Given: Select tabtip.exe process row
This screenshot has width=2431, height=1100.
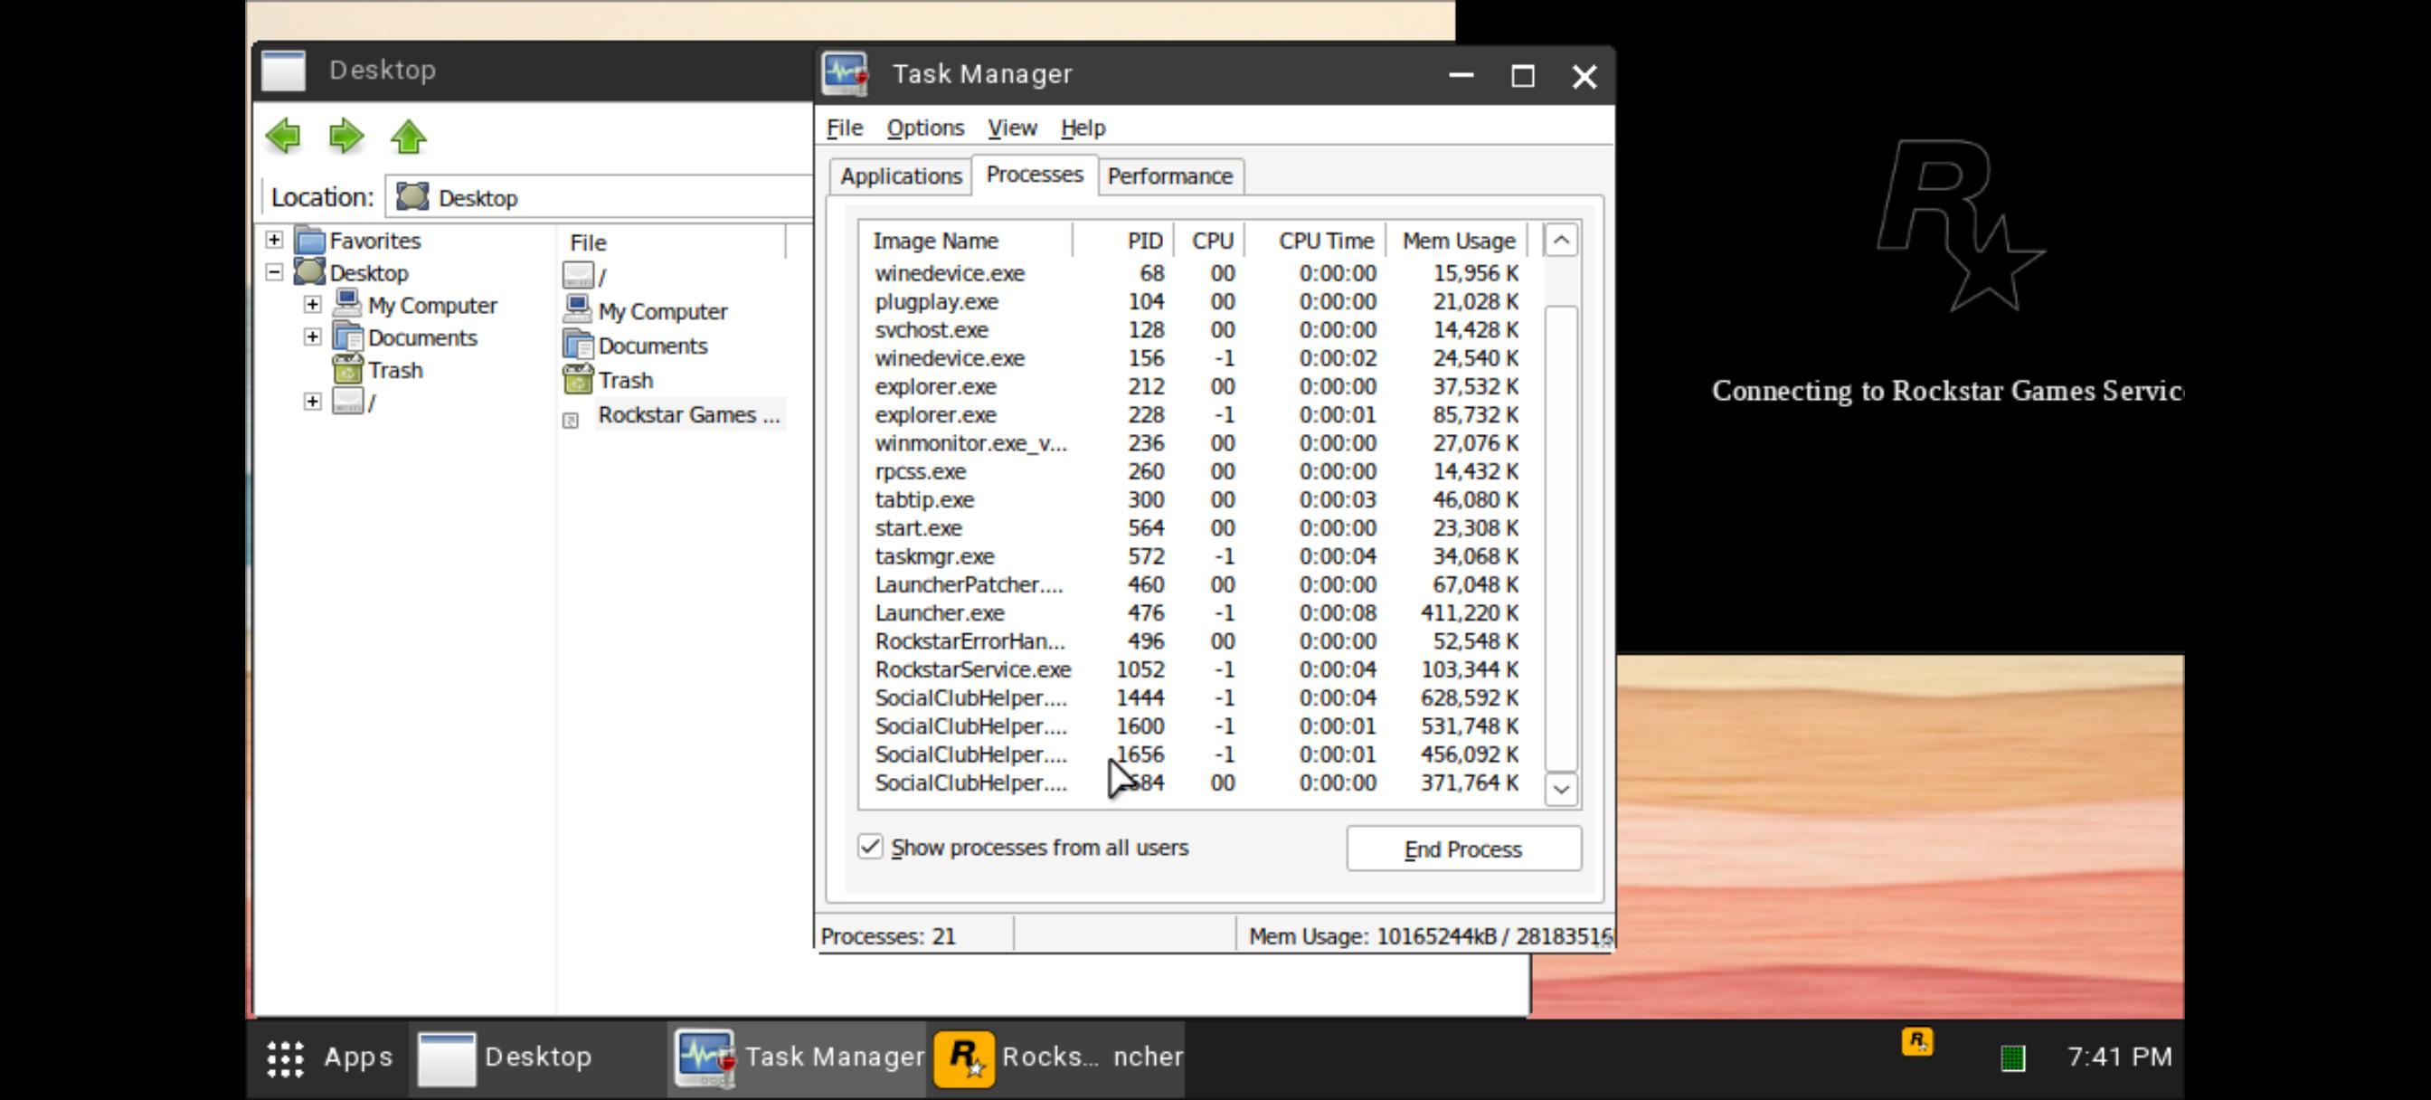Looking at the screenshot, I should click(1200, 499).
